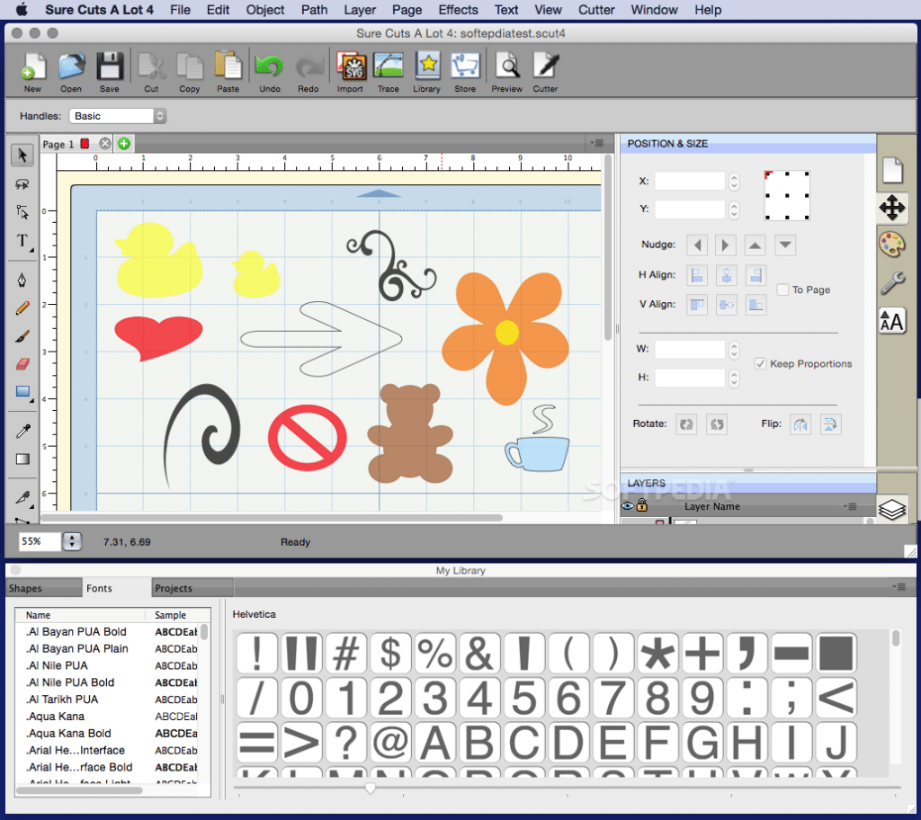Screen dimensions: 921x820
Task: Click the zoom percentage stepper
Action: (72, 541)
